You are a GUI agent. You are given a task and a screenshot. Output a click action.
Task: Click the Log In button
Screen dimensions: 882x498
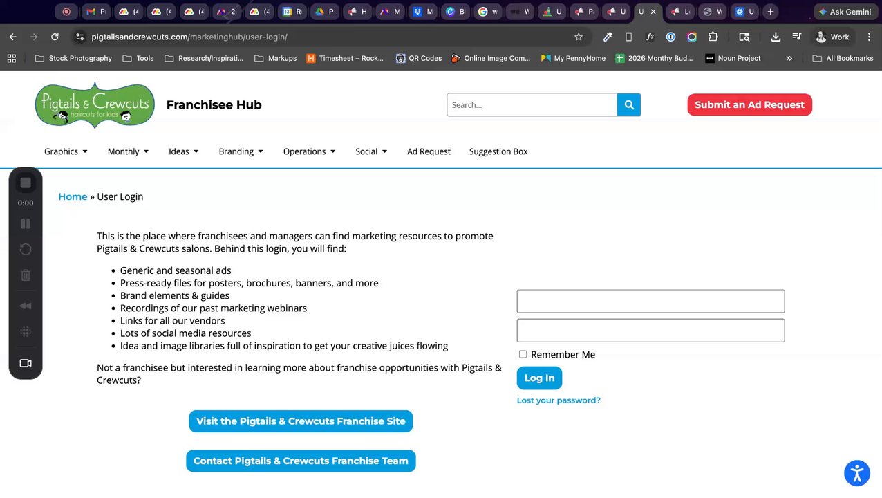(539, 378)
